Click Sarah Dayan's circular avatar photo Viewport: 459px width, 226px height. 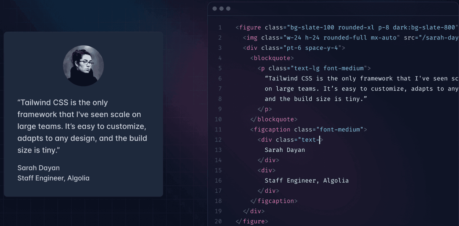(x=83, y=66)
